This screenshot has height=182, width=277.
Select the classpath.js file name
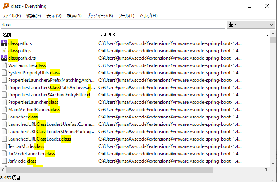point(20,51)
